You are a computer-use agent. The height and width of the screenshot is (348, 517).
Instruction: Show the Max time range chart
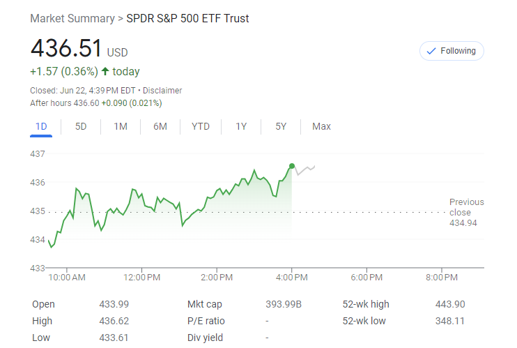[x=321, y=126]
